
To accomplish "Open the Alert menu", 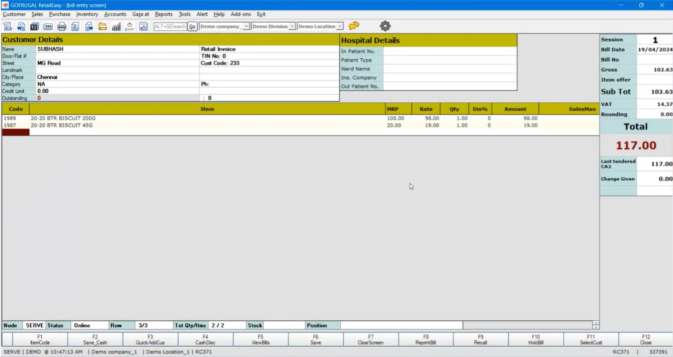I will pos(202,14).
